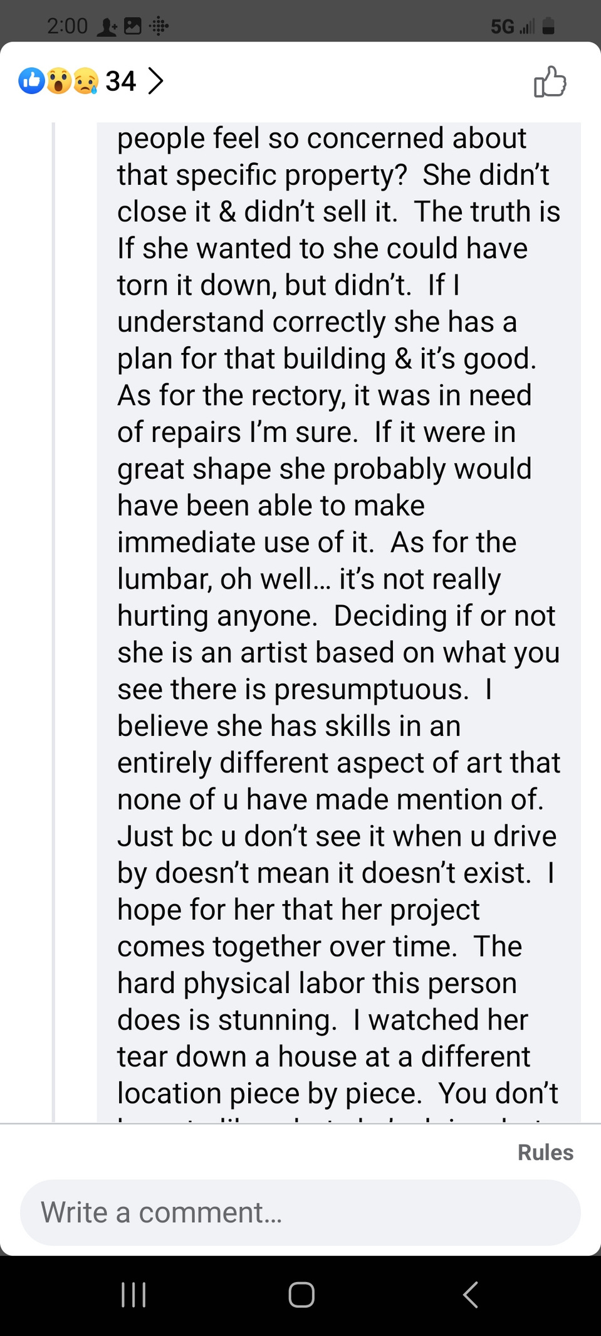This screenshot has height=1336, width=601.
Task: Tap the contact notification icon in status bar
Action: coord(108,26)
